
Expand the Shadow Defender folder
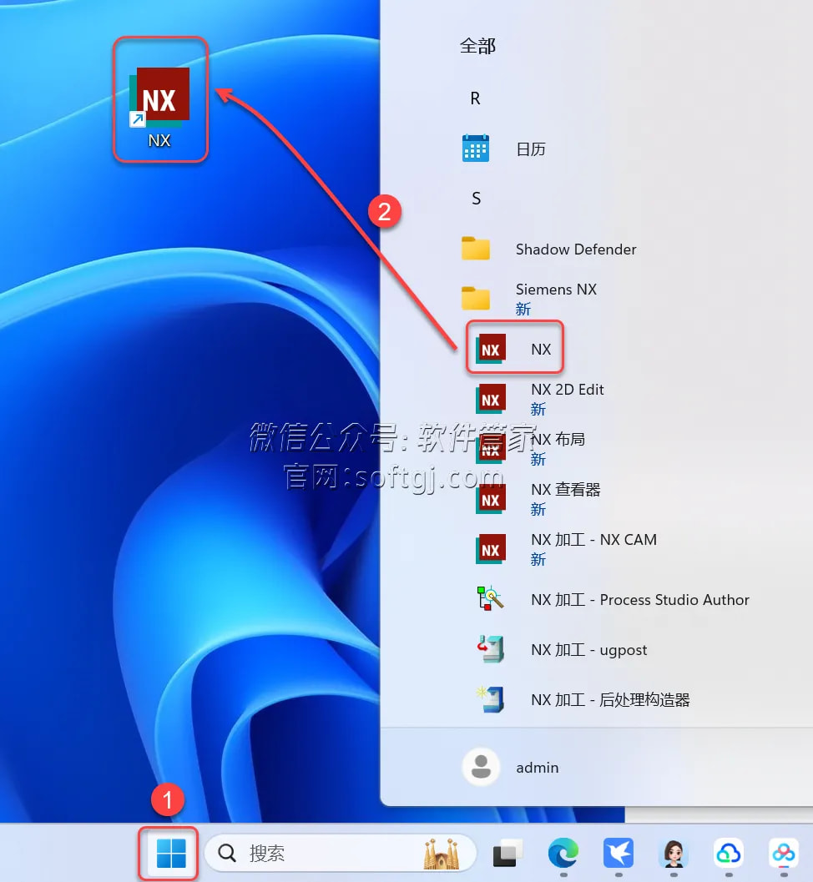pos(575,249)
